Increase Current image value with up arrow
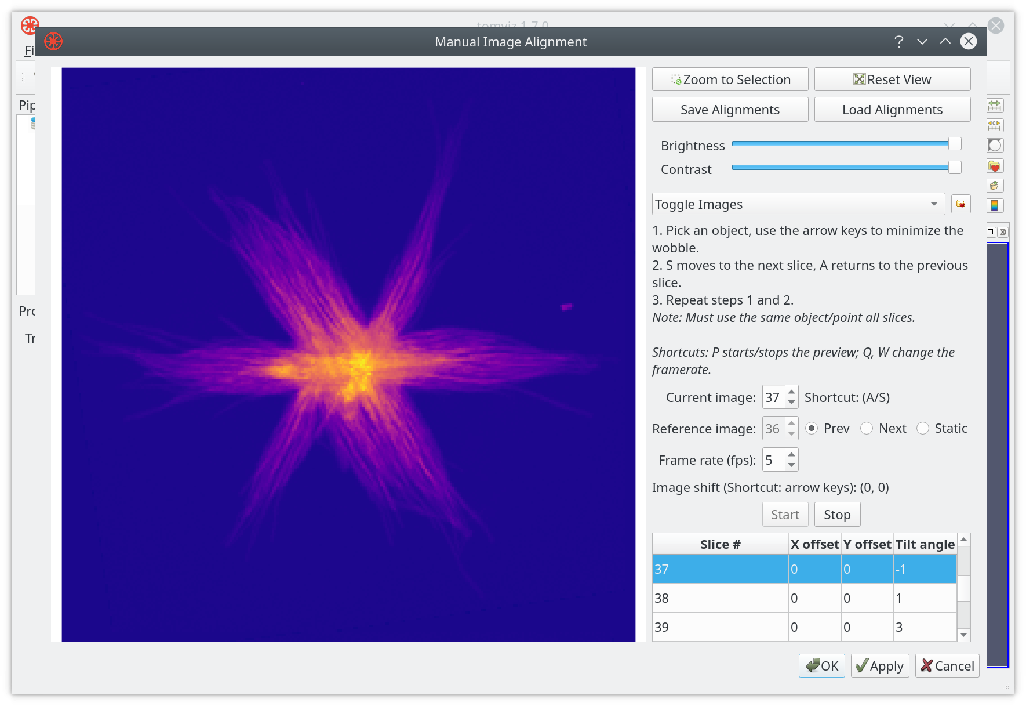Viewport: 1026px width, 706px height. point(792,392)
